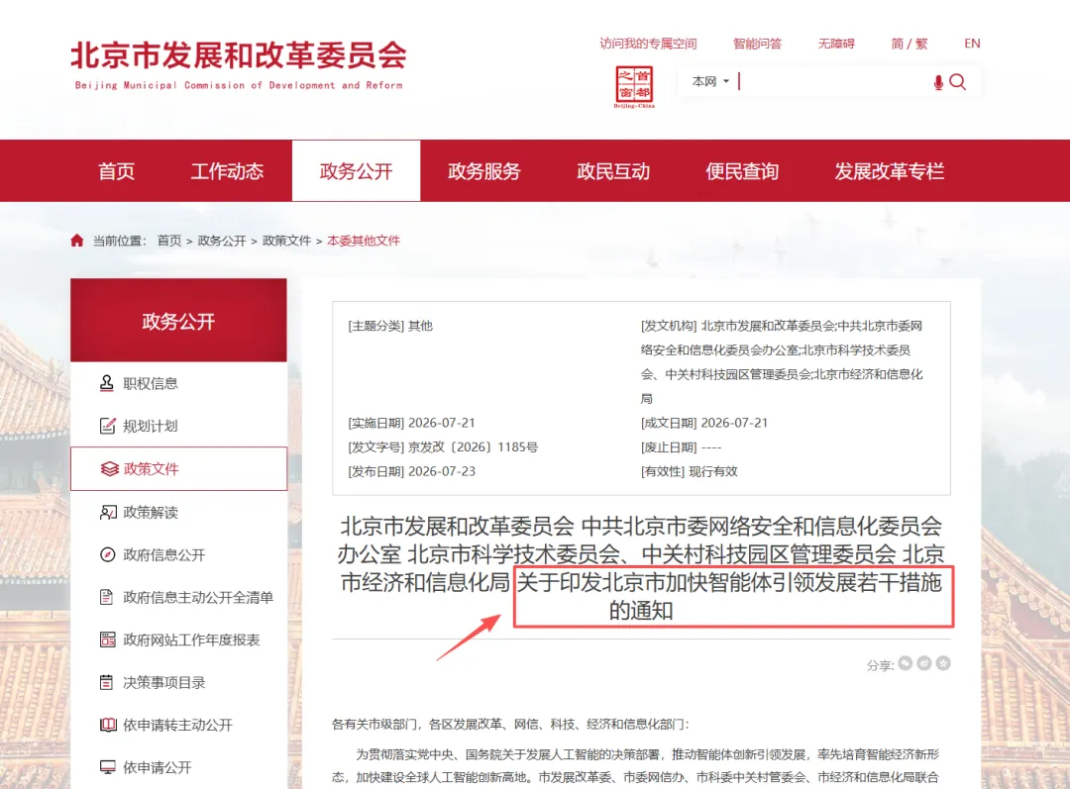Click the document number 京发改〔2026〕1185号
Screen dimensions: 1070x789
(473, 447)
